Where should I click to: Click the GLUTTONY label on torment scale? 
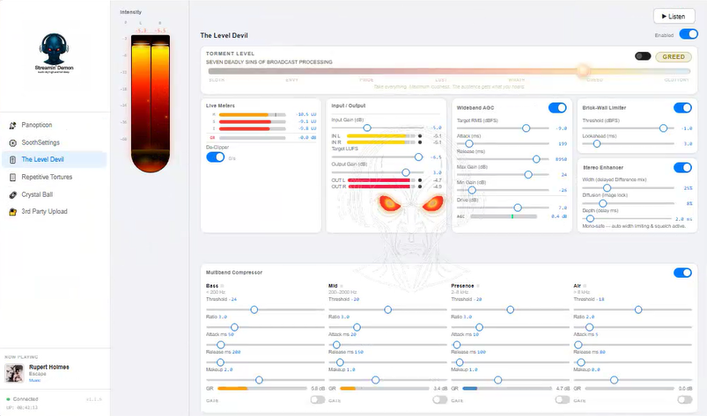click(677, 80)
